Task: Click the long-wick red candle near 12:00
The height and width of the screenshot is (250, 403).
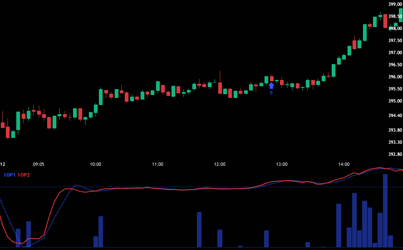Action: click(220, 88)
